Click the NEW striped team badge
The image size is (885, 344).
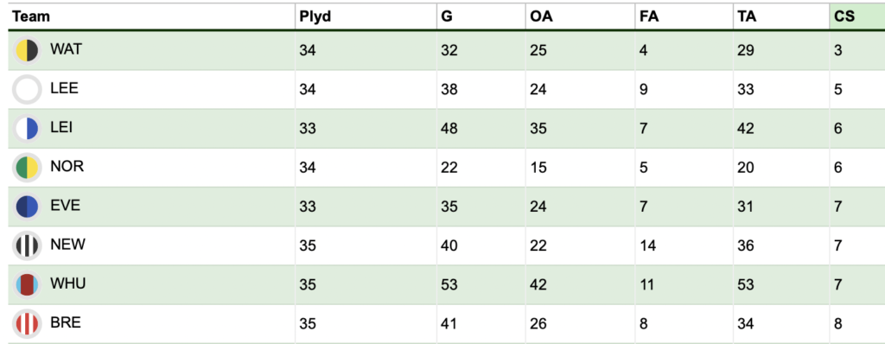coord(27,245)
